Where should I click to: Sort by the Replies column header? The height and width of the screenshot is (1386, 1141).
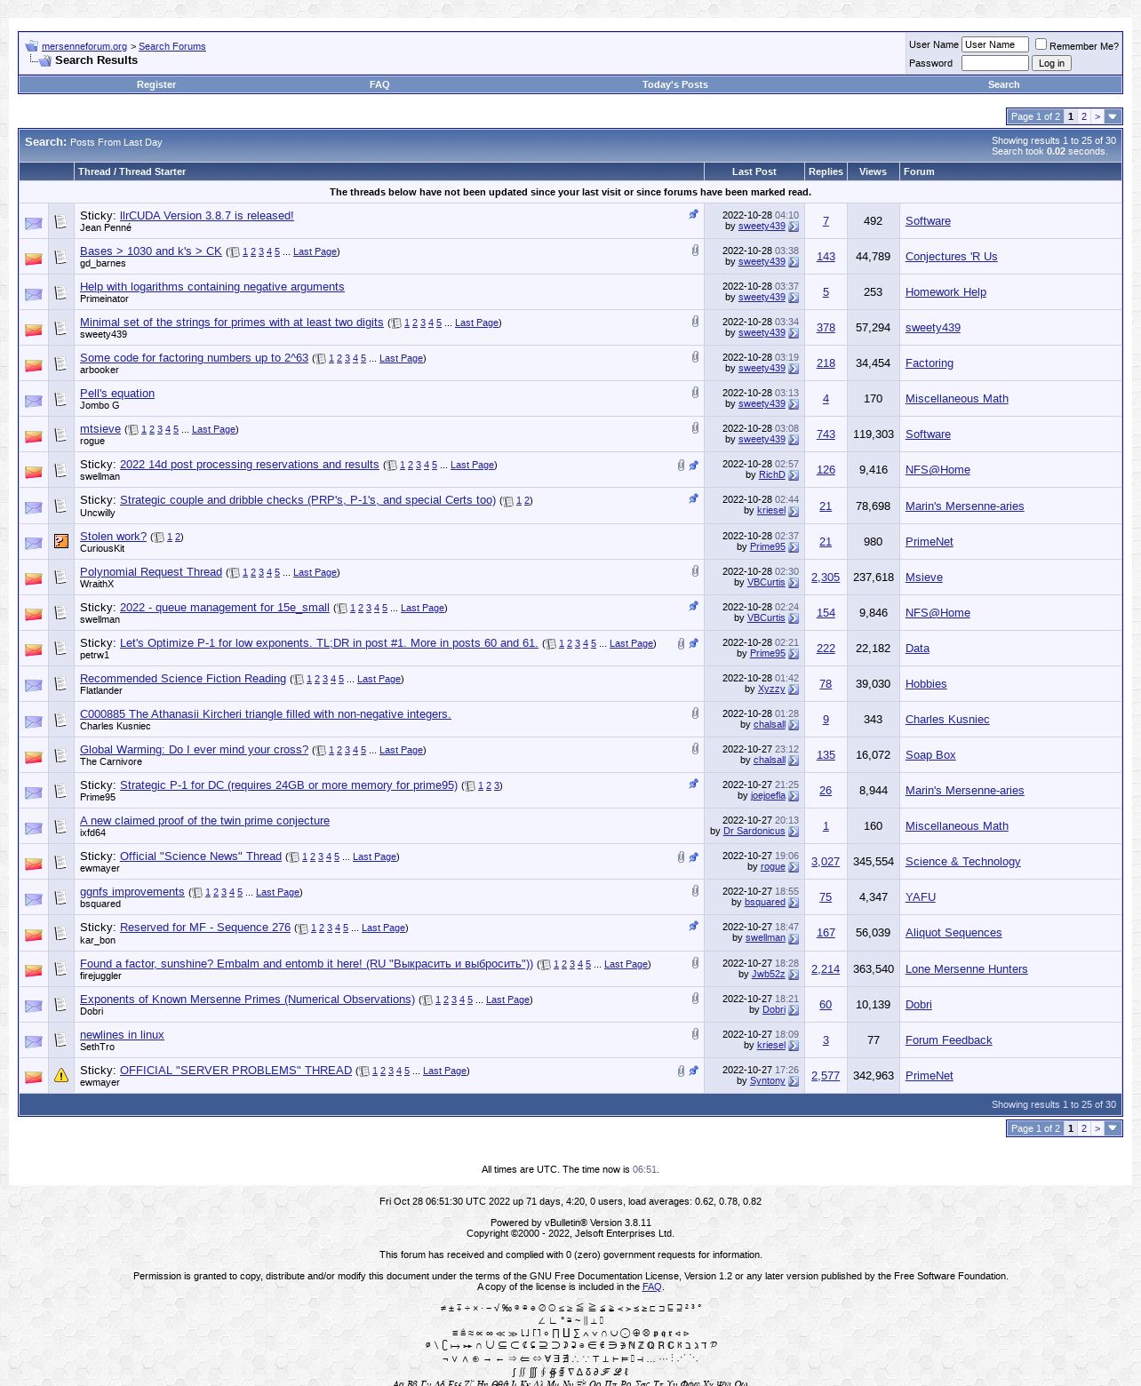(x=826, y=171)
